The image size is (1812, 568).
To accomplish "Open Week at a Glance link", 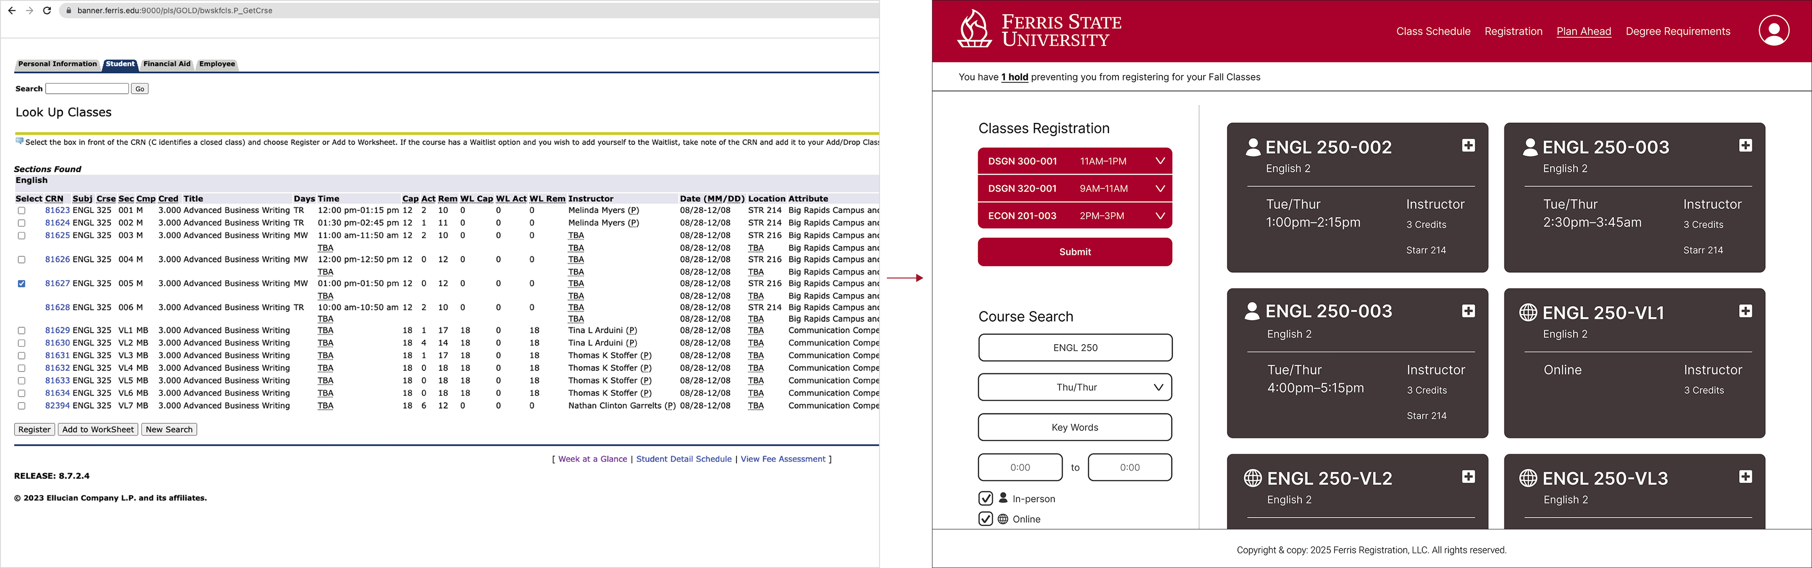I will click(592, 459).
